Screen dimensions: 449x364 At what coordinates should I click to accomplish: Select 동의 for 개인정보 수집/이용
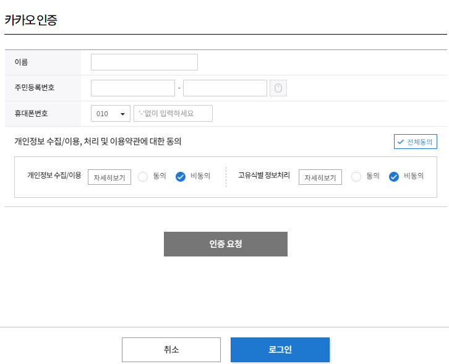143,177
